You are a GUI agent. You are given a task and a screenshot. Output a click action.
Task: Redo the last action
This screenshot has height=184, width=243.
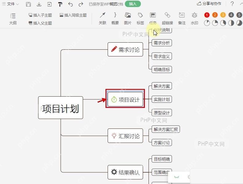coord(81,4)
